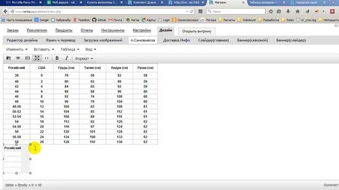Open the Изменить menu
Screen dimensions: 339x190
17,49
